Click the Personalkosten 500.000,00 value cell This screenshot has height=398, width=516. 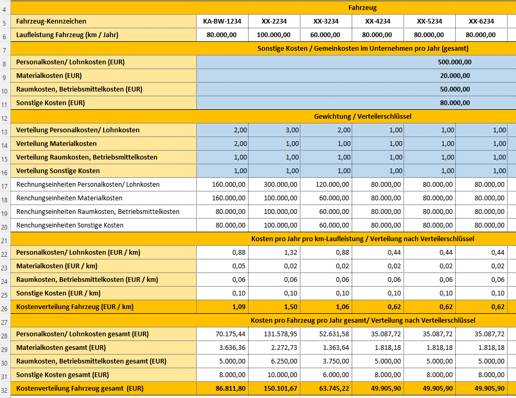tap(356, 62)
